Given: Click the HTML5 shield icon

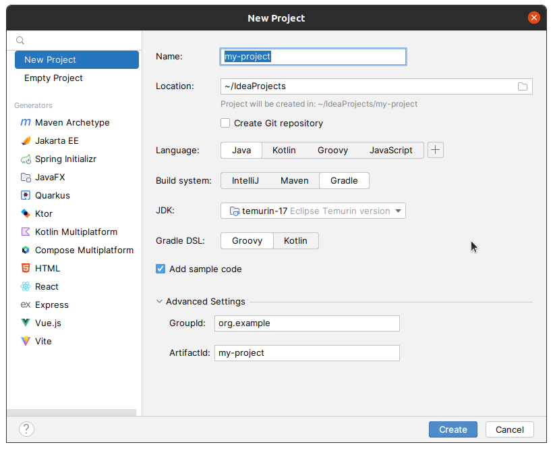Looking at the screenshot, I should point(26,268).
